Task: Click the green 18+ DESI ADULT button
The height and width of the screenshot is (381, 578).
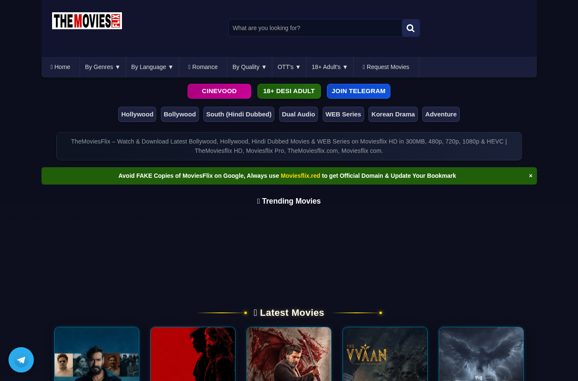Action: tap(289, 91)
